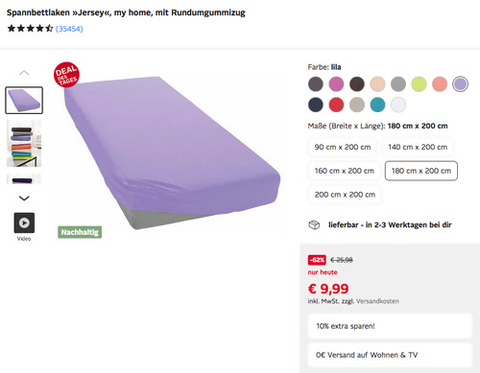Select size 140 cm x 200 cm

pos(418,147)
